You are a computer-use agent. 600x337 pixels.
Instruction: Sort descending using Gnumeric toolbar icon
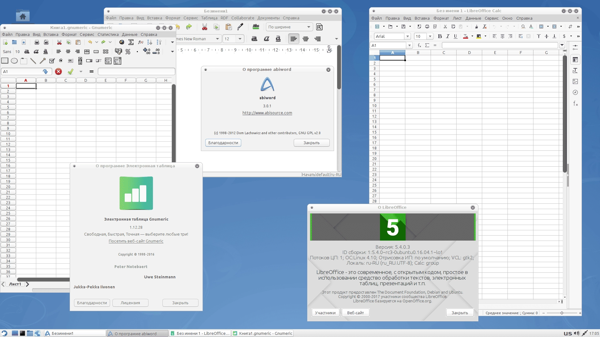click(x=159, y=42)
